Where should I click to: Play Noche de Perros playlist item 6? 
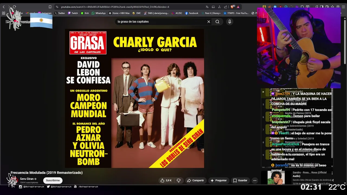[296, 117]
